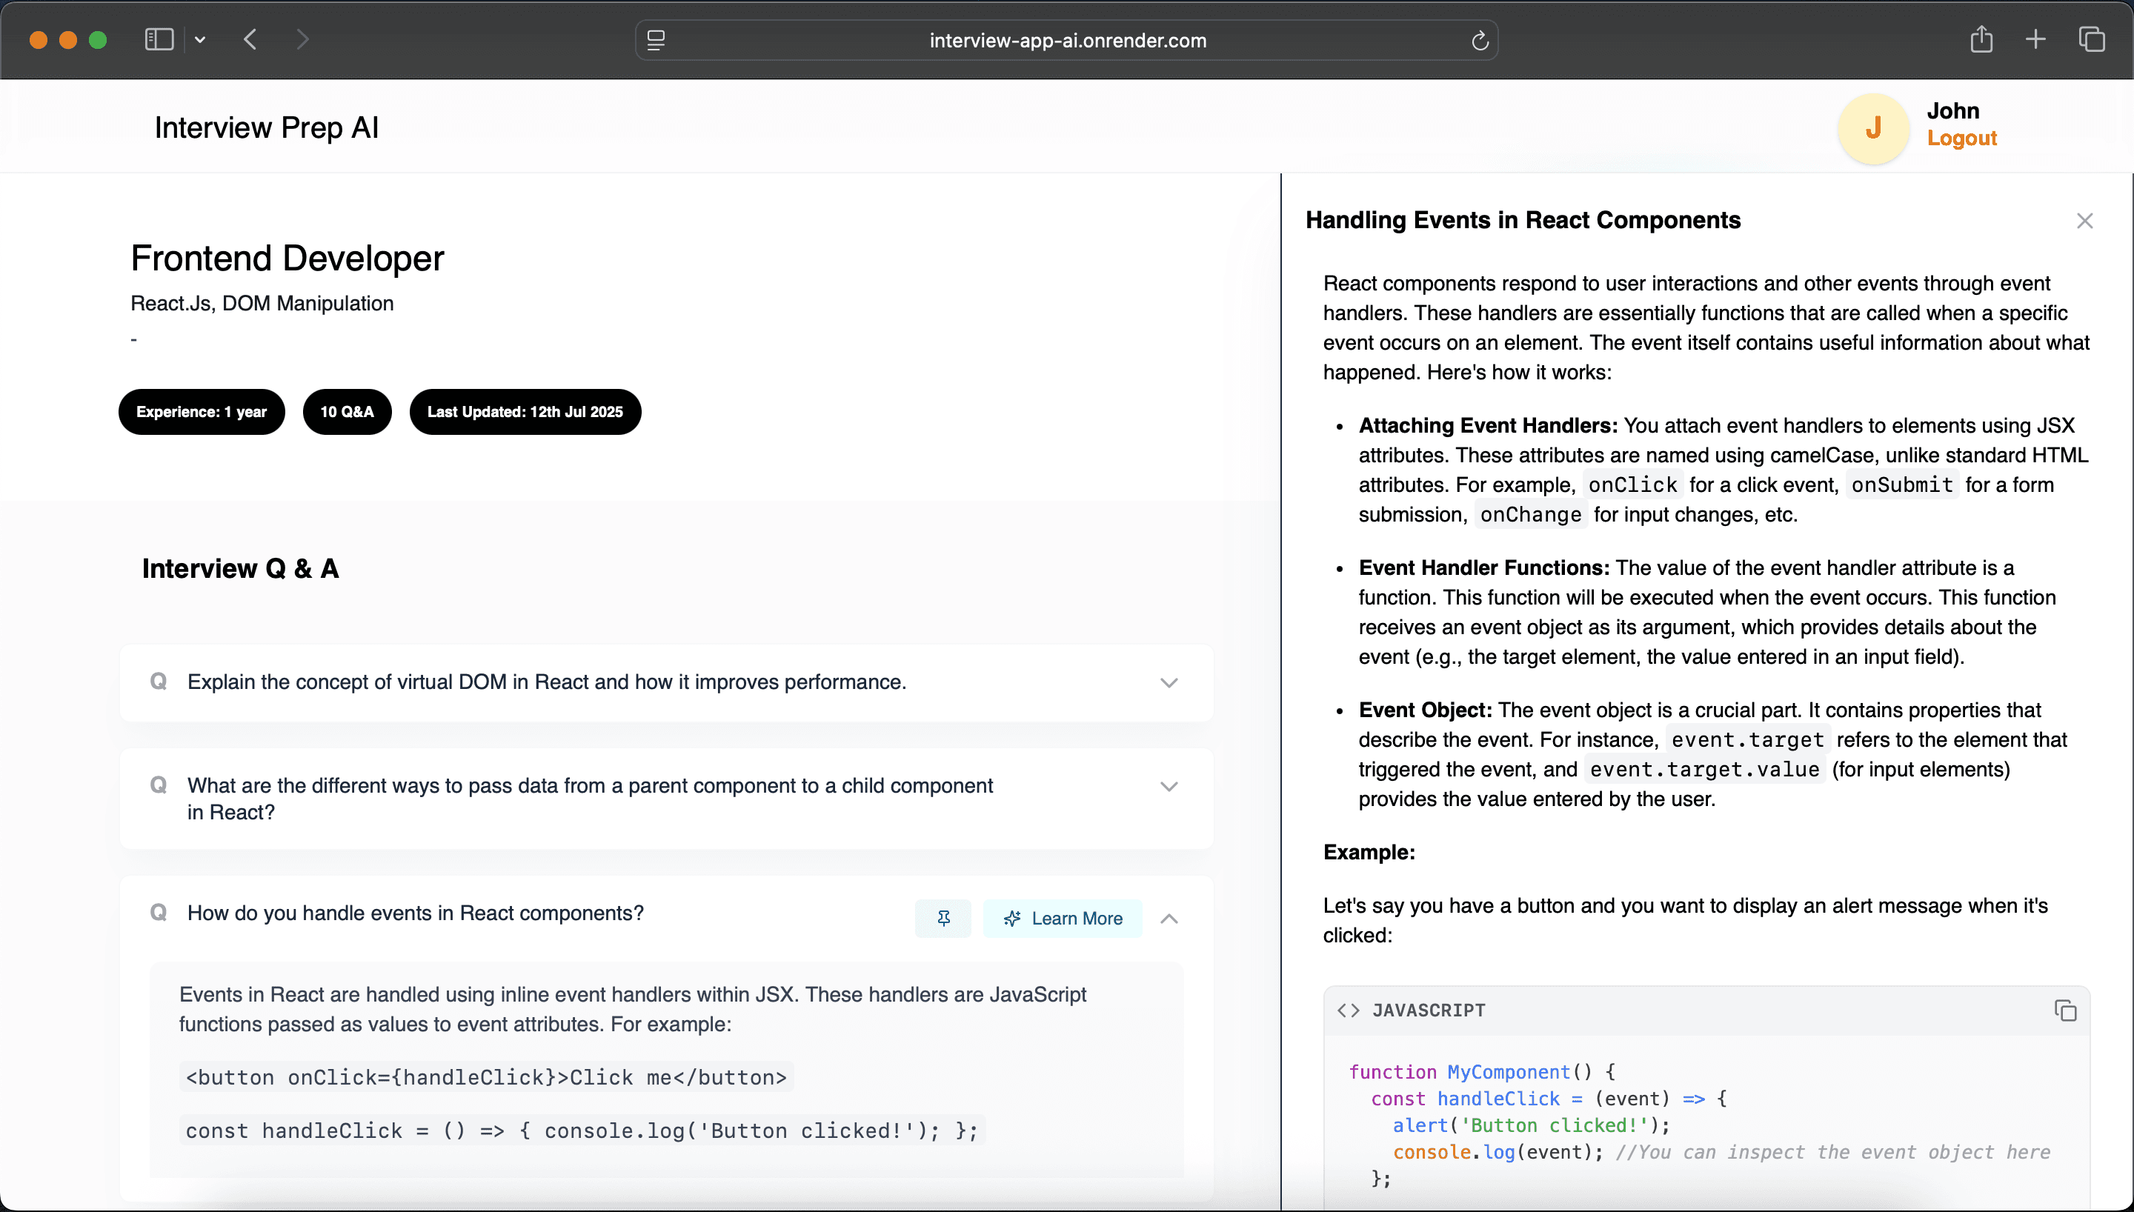
Task: Collapse the event handling answer
Action: (1168, 918)
